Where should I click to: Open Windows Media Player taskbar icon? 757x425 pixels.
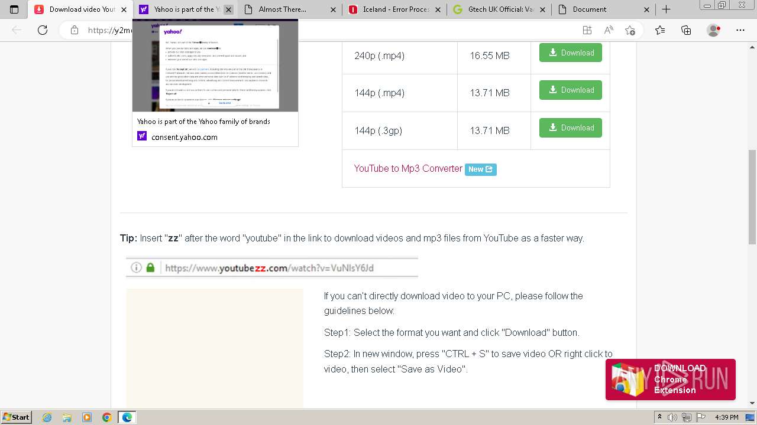[x=87, y=417]
